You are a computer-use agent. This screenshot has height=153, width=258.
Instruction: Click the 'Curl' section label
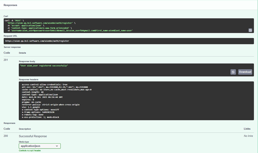[6, 16]
